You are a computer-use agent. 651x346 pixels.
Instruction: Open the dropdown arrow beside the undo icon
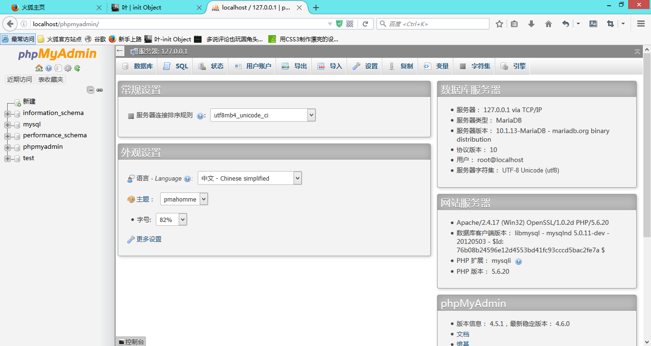pos(578,24)
